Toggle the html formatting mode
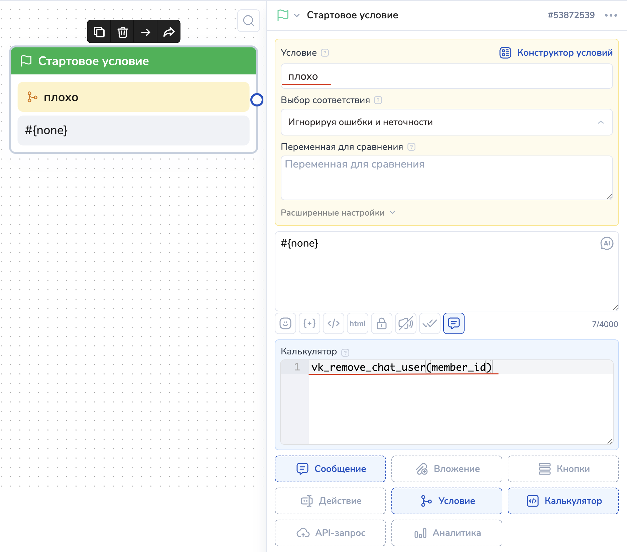The image size is (627, 552). coord(358,323)
